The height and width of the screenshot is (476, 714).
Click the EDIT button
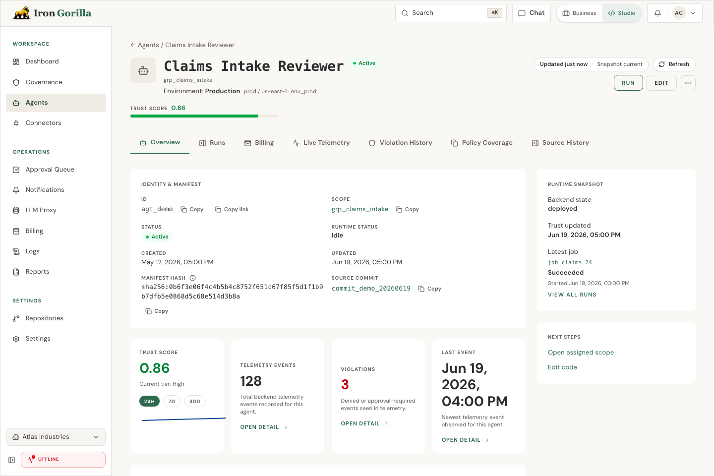tap(661, 83)
